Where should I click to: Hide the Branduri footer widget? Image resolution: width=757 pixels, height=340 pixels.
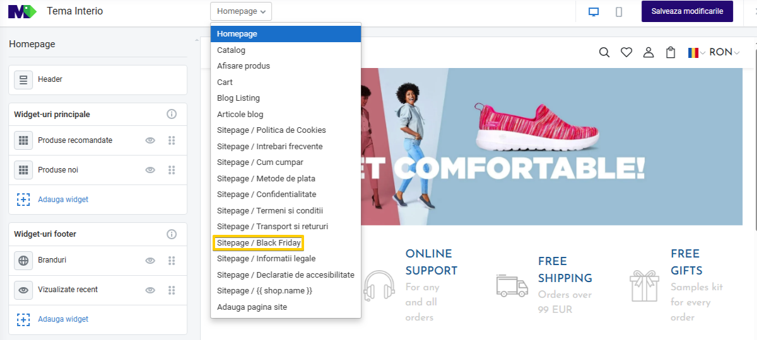150,260
